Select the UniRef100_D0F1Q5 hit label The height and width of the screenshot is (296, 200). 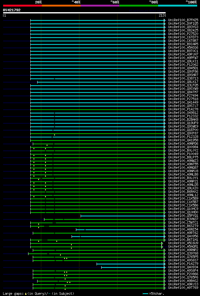tap(183, 23)
